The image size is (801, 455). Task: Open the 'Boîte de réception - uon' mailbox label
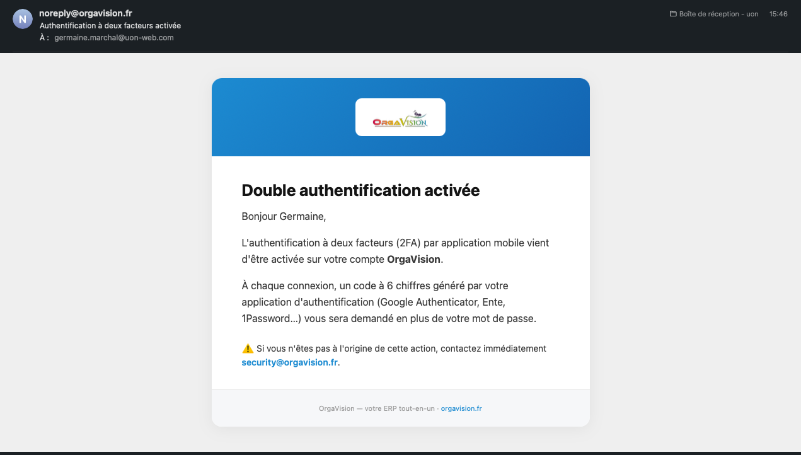(718, 14)
